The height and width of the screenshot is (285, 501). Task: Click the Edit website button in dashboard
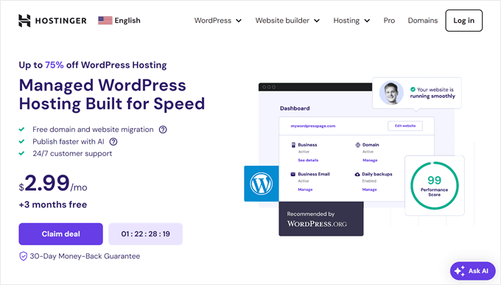pos(405,126)
